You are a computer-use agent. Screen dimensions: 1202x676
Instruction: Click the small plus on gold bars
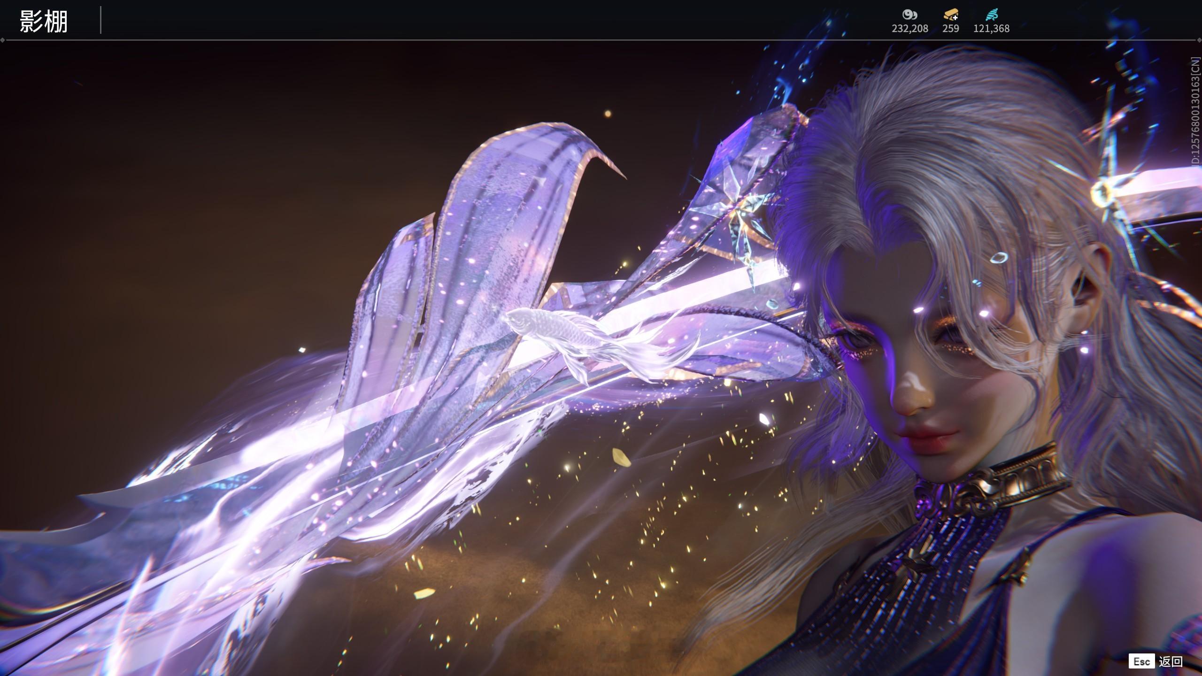click(955, 18)
